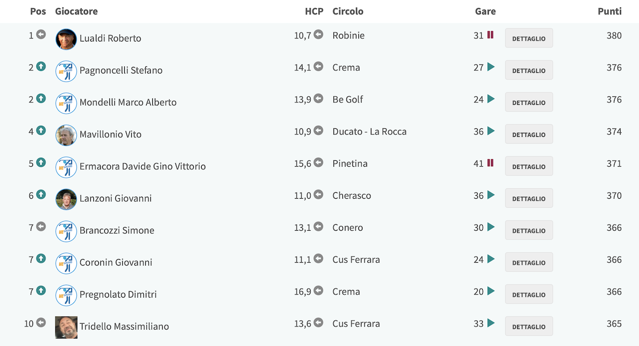Click the play triangle beside Mavillonio's 36 Gare

[x=491, y=131]
